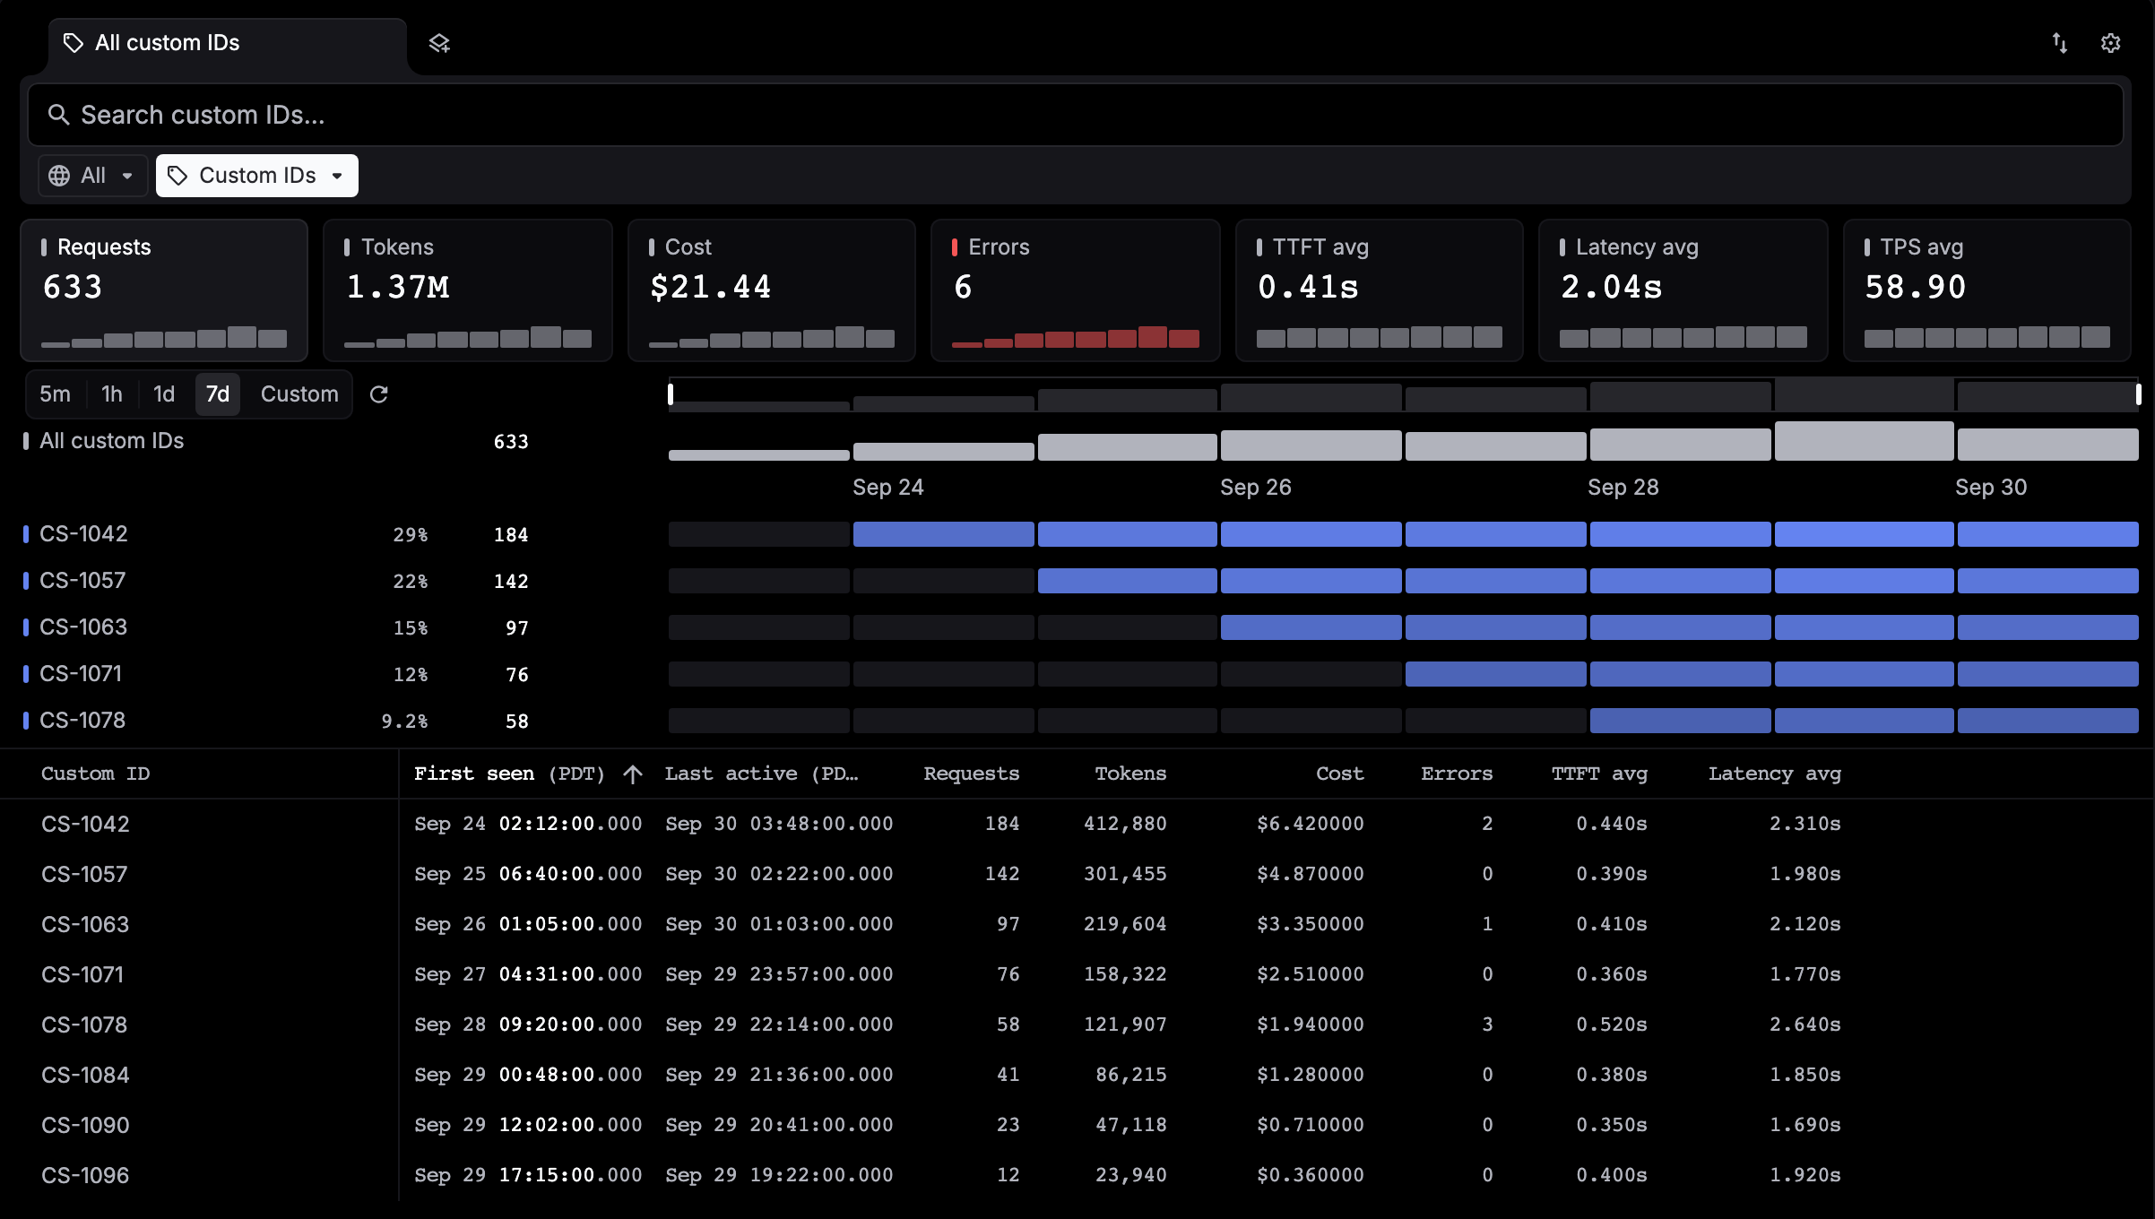Choose the 7d time range
Image resolution: width=2155 pixels, height=1219 pixels.
(218, 394)
